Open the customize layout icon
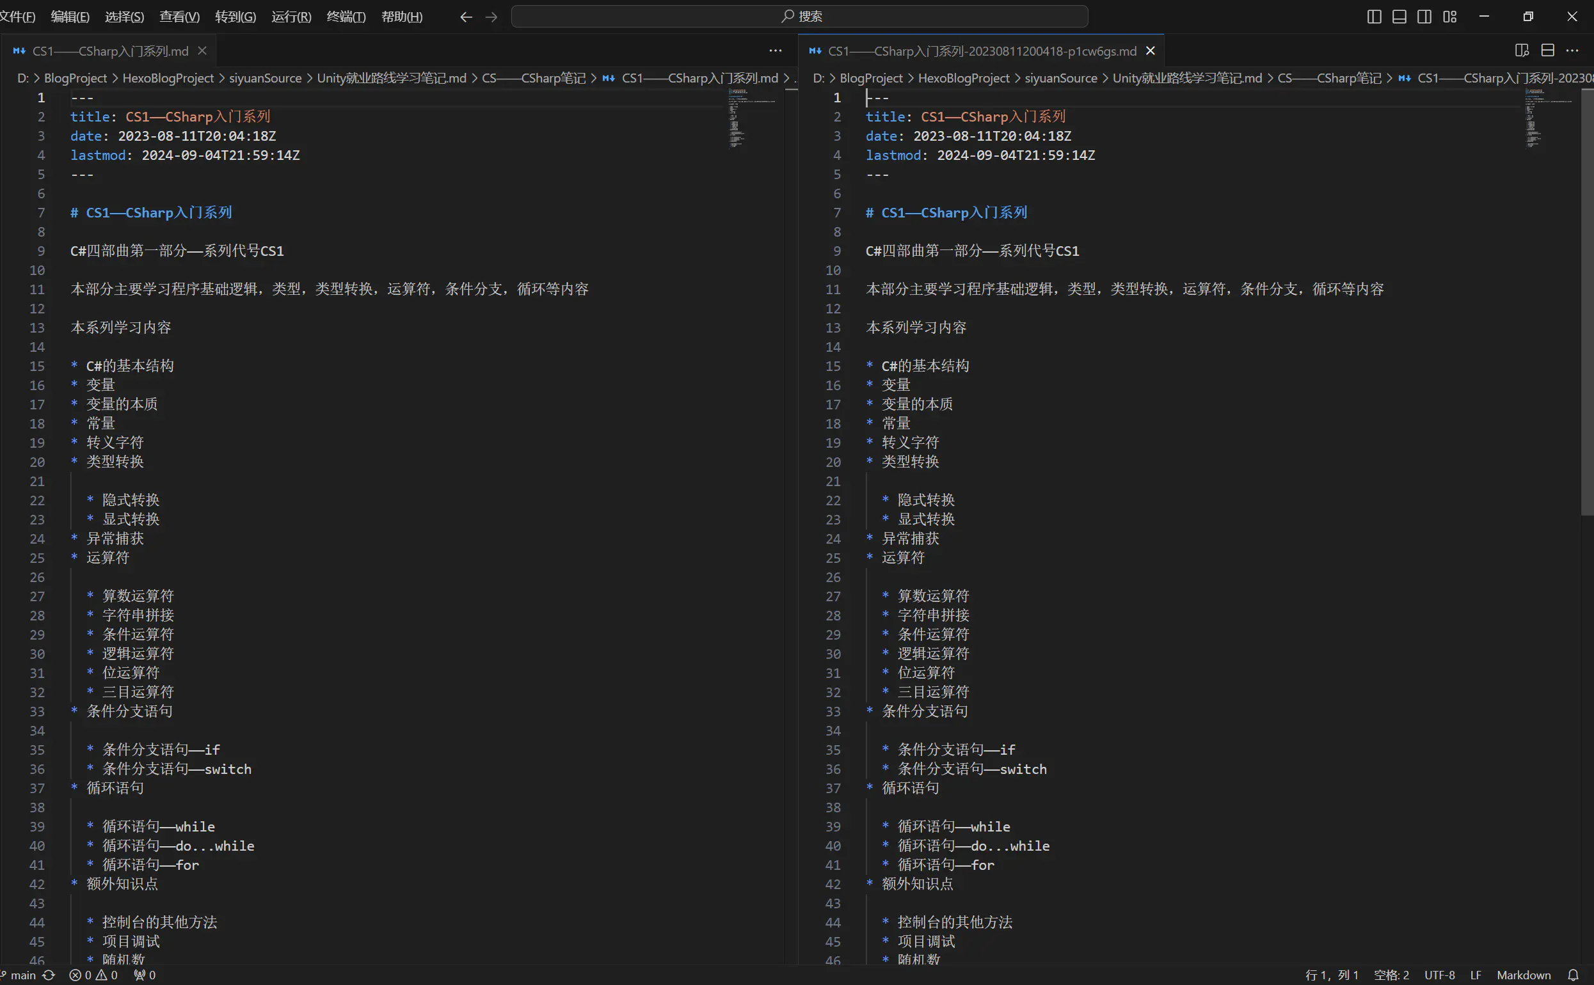Image resolution: width=1594 pixels, height=985 pixels. coord(1450,17)
